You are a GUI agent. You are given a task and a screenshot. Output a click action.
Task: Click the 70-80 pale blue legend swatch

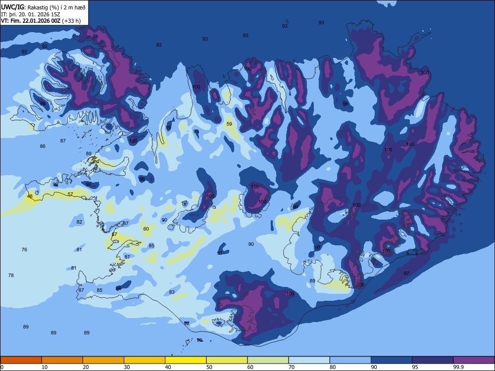click(x=309, y=360)
